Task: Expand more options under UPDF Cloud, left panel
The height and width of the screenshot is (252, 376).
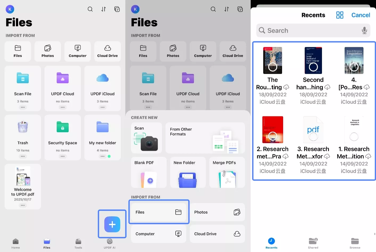Action: (63, 107)
